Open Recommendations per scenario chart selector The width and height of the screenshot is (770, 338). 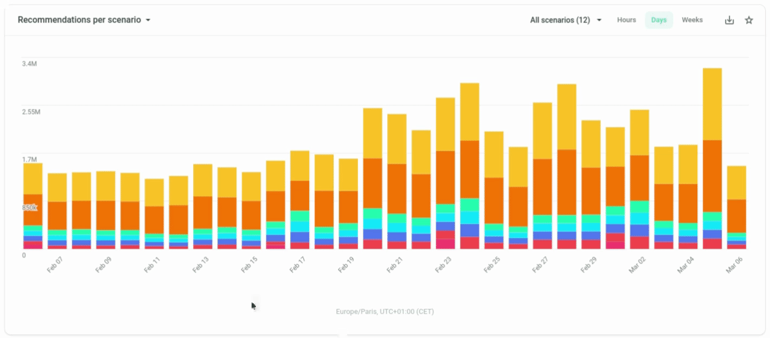point(84,19)
